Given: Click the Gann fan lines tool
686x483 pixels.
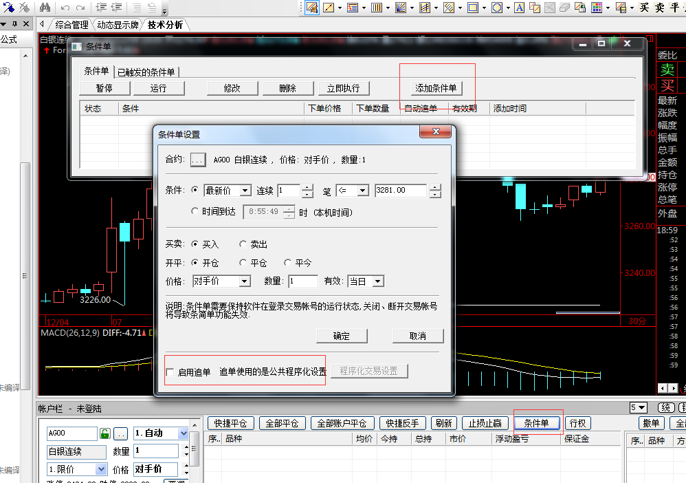Looking at the screenshot, I should click(401, 8).
